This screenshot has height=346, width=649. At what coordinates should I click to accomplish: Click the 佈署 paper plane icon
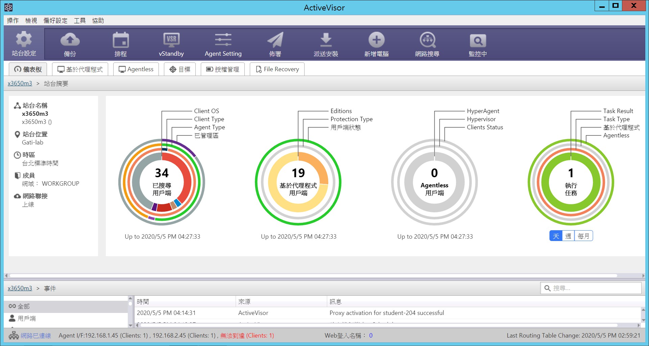275,40
